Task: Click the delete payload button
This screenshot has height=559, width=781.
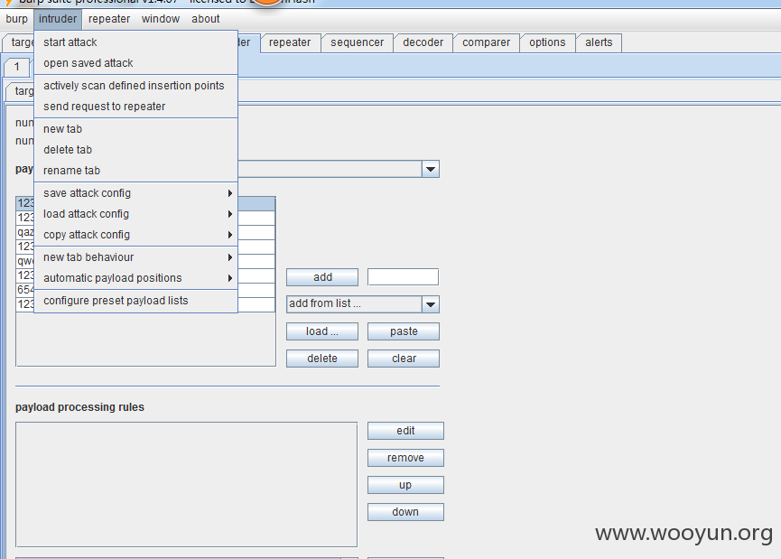Action: tap(322, 359)
